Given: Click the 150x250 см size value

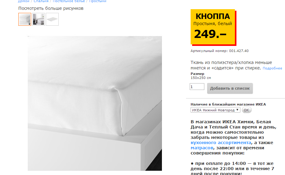Looking at the screenshot, I should click(x=201, y=78).
